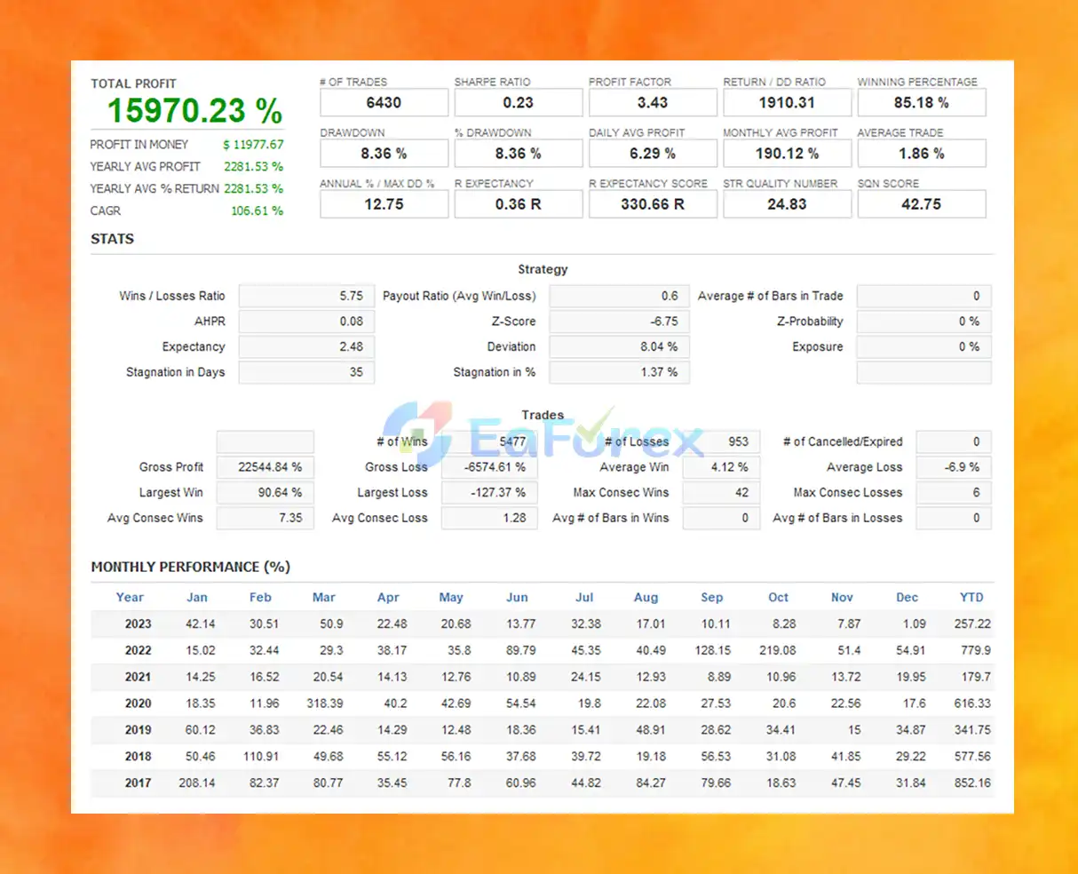Image resolution: width=1078 pixels, height=874 pixels.
Task: Click the Year column header
Action: [x=130, y=598]
